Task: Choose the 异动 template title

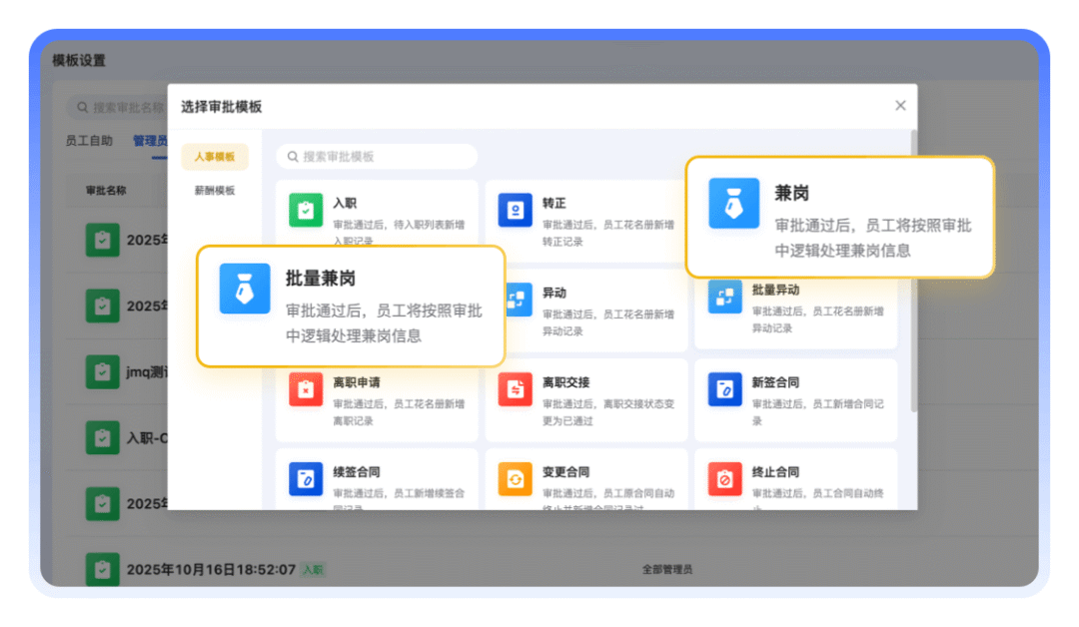Action: 553,294
